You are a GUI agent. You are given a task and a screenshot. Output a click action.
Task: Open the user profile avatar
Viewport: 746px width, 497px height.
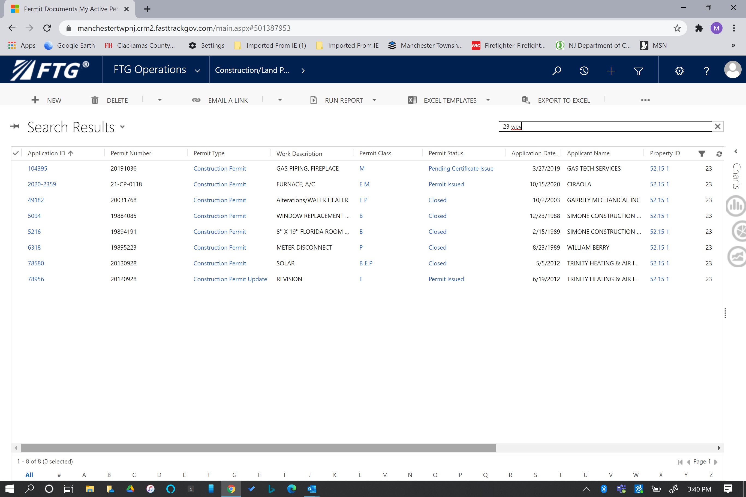click(x=732, y=69)
